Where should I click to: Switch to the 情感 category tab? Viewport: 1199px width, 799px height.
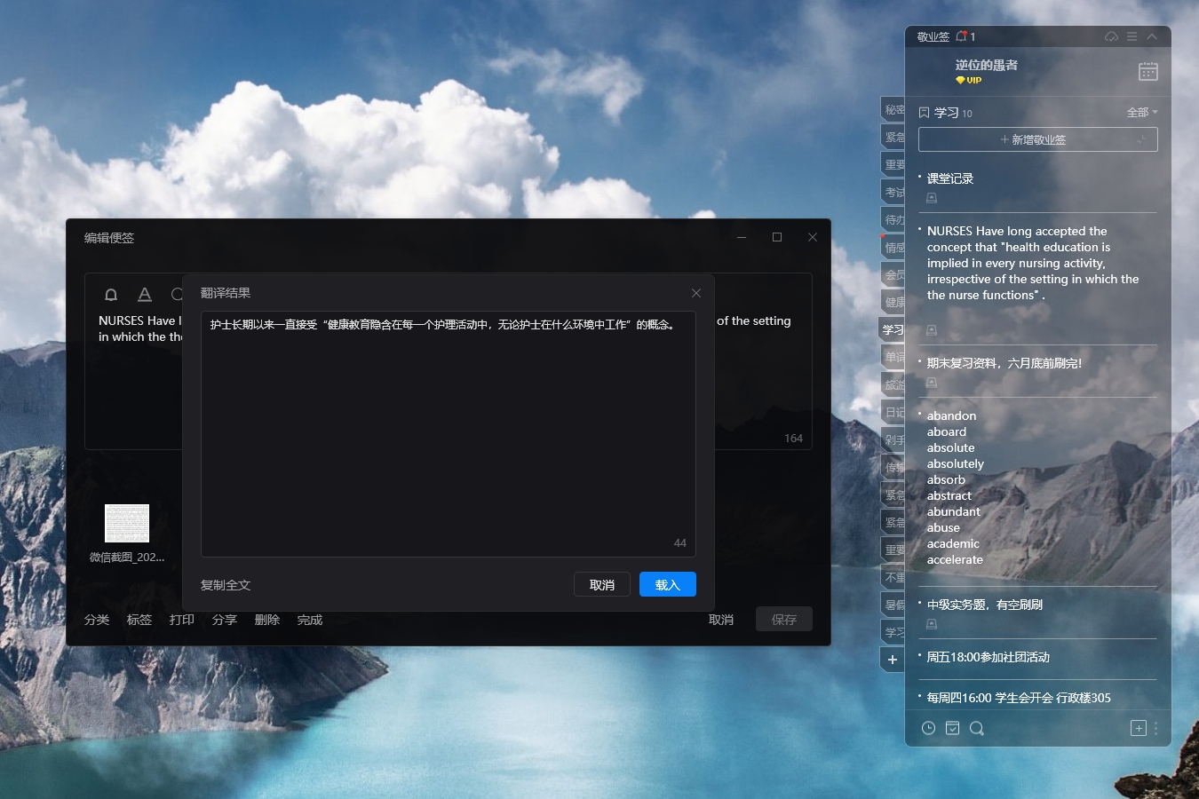pos(893,247)
